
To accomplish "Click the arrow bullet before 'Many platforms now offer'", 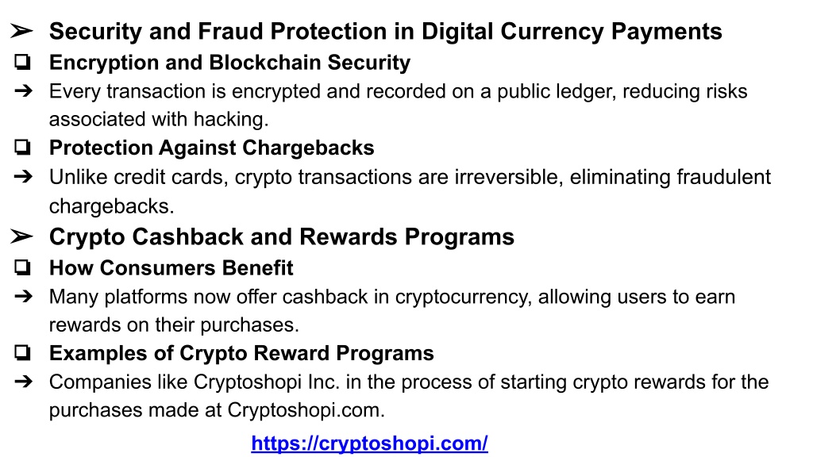I will tap(23, 297).
